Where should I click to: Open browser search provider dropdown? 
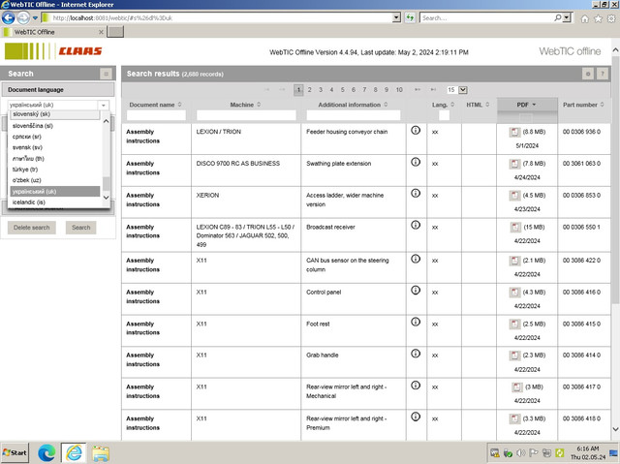coord(567,17)
